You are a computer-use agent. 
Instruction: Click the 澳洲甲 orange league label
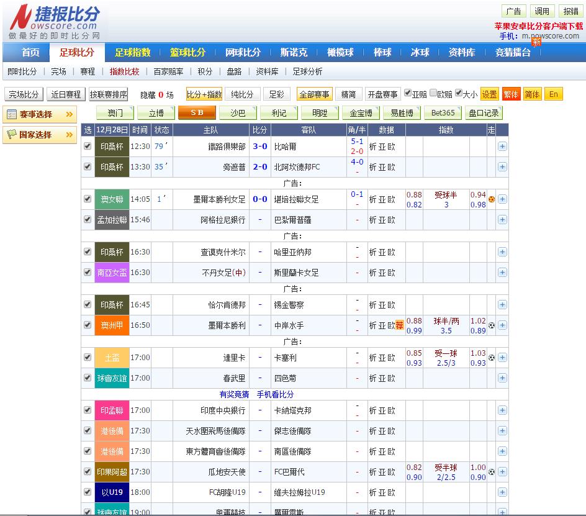[112, 325]
